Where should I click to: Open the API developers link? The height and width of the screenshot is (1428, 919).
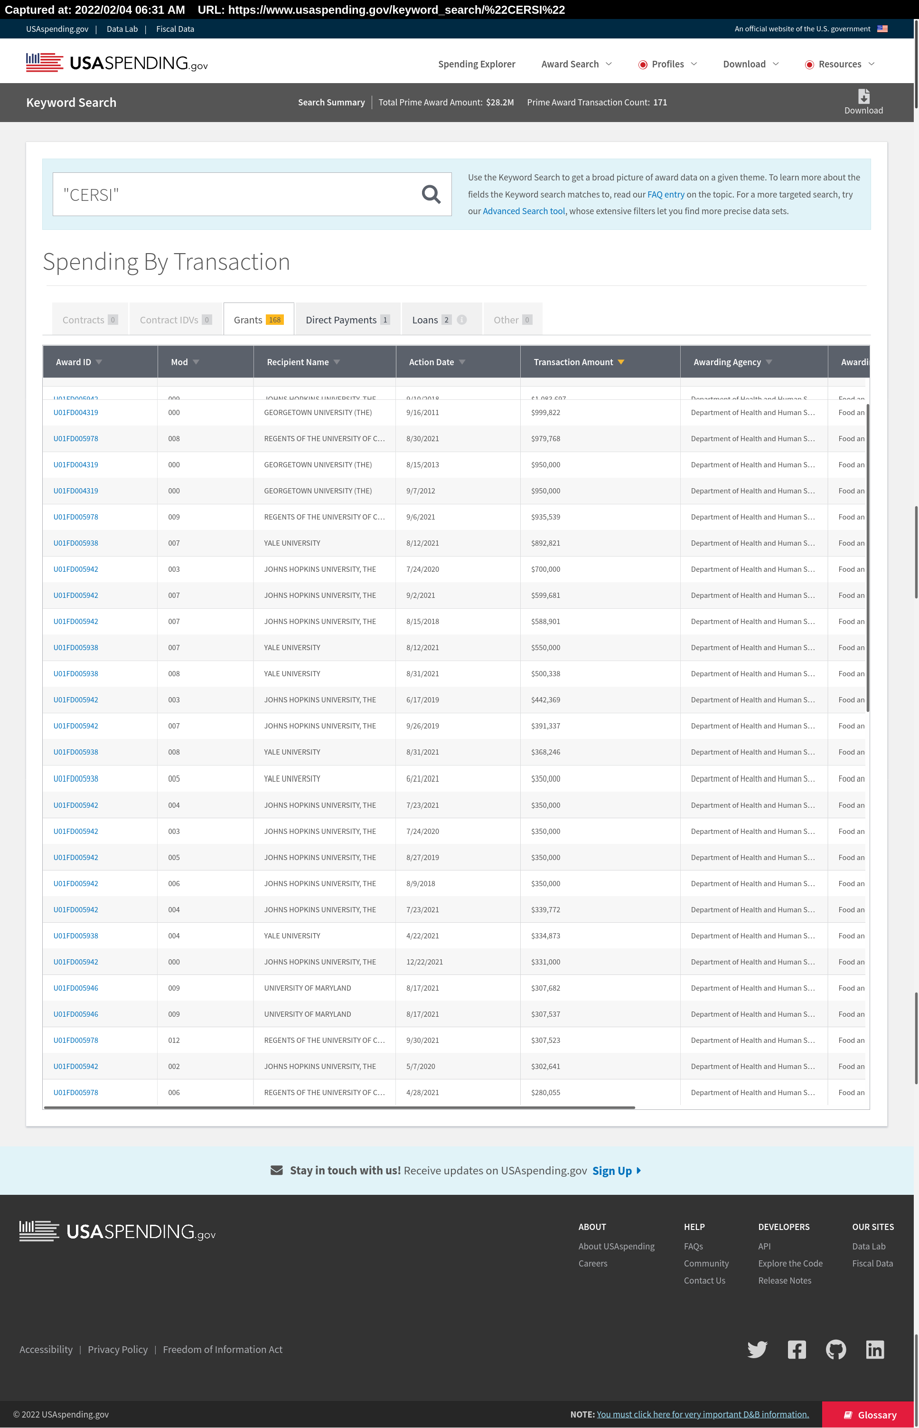[764, 1246]
